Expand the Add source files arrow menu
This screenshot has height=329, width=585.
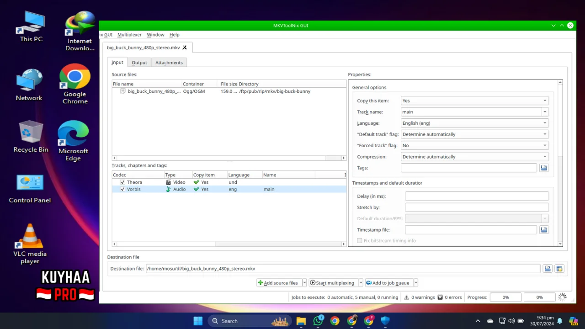tap(304, 283)
